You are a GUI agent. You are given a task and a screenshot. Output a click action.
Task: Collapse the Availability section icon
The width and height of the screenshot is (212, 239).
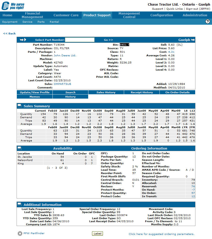click(x=20, y=148)
